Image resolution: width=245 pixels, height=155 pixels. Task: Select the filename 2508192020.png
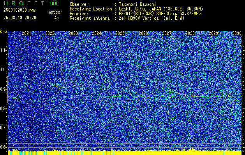(20, 10)
